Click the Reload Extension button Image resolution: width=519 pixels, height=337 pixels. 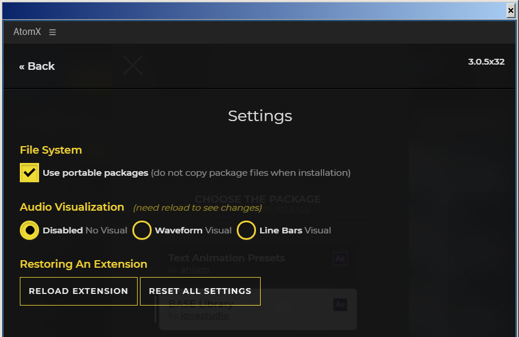click(x=79, y=291)
